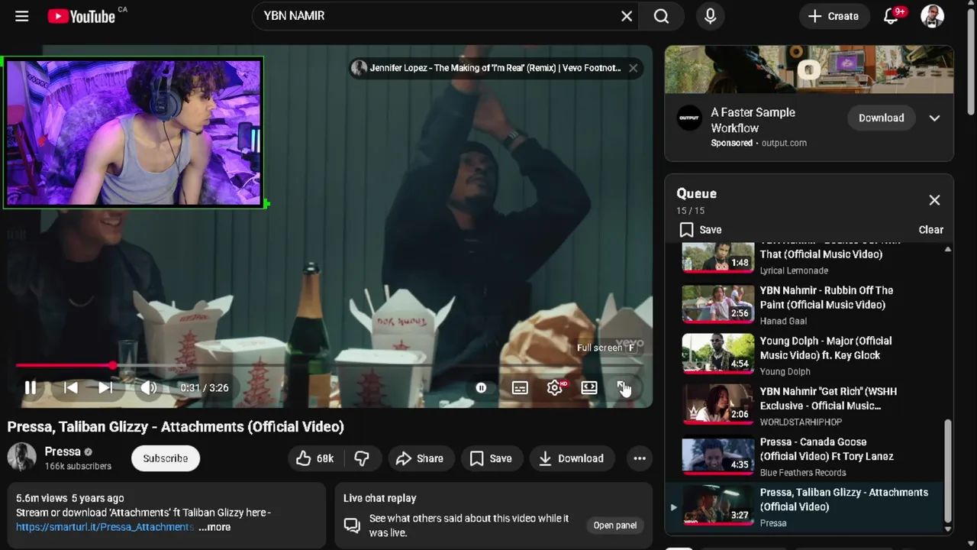Image resolution: width=977 pixels, height=550 pixels.
Task: Open the account avatar menu
Action: pyautogui.click(x=932, y=16)
